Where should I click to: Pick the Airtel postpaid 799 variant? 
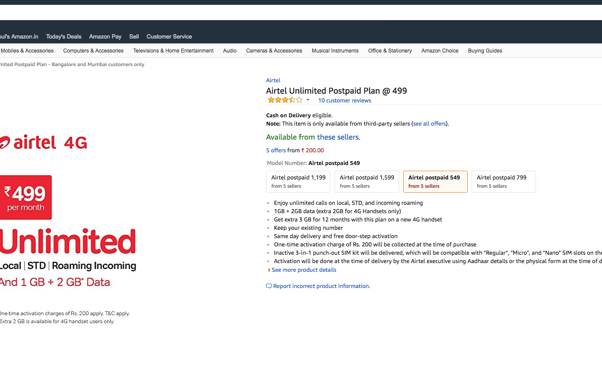(504, 182)
